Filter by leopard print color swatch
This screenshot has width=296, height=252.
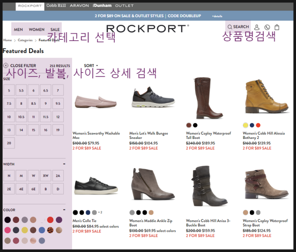click(x=50, y=230)
